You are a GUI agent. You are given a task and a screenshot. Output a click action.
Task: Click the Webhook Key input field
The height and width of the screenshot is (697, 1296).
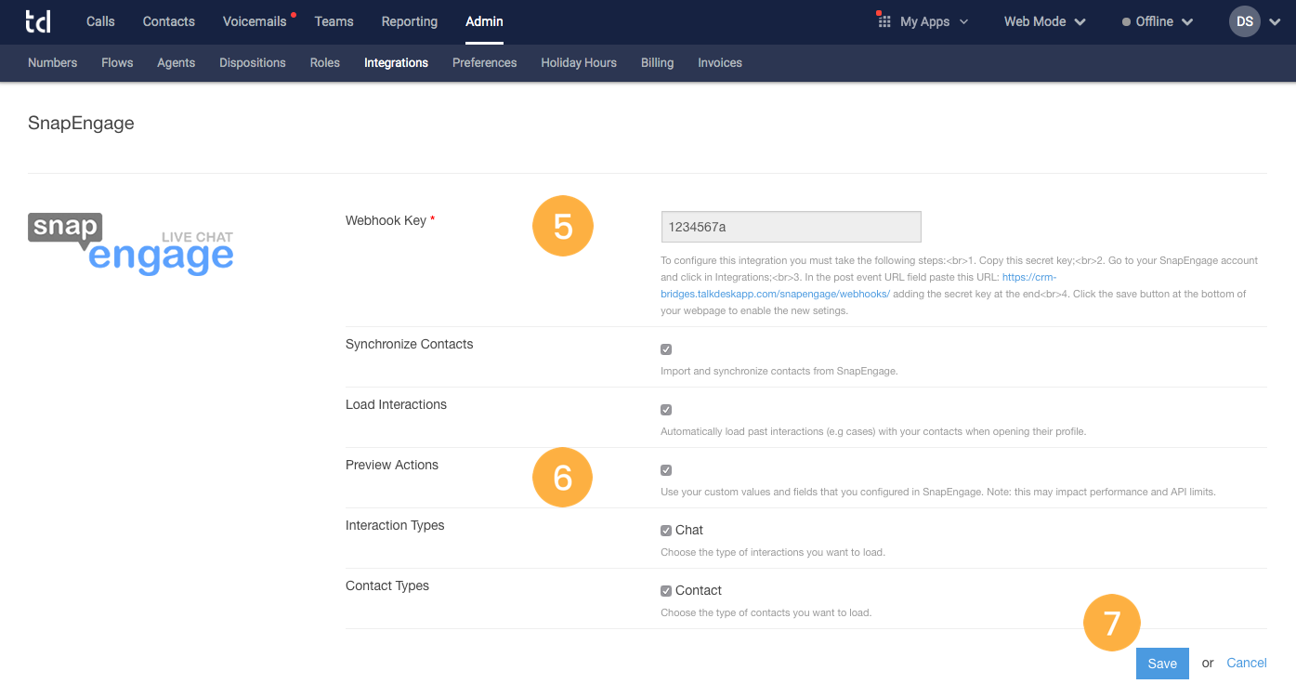click(791, 227)
